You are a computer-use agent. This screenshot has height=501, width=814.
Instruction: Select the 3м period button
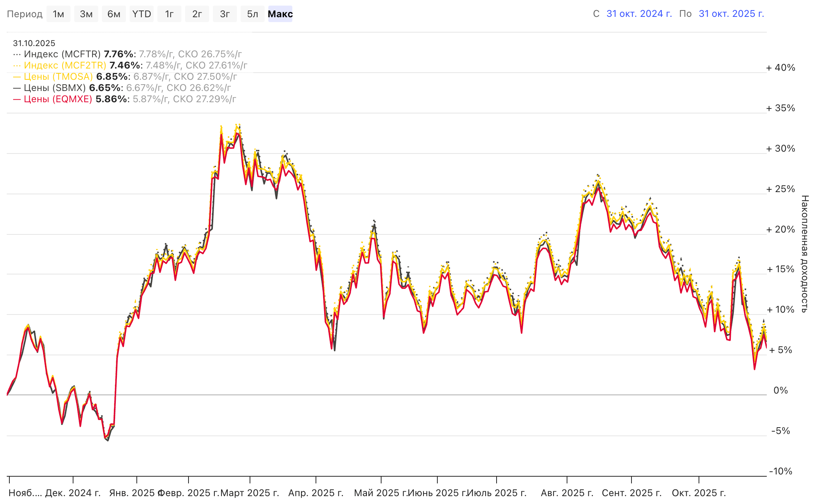pyautogui.click(x=86, y=14)
